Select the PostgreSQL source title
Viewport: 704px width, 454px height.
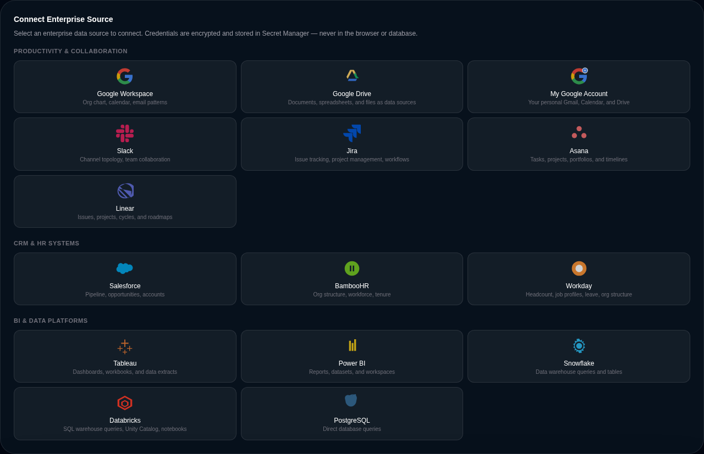click(352, 421)
